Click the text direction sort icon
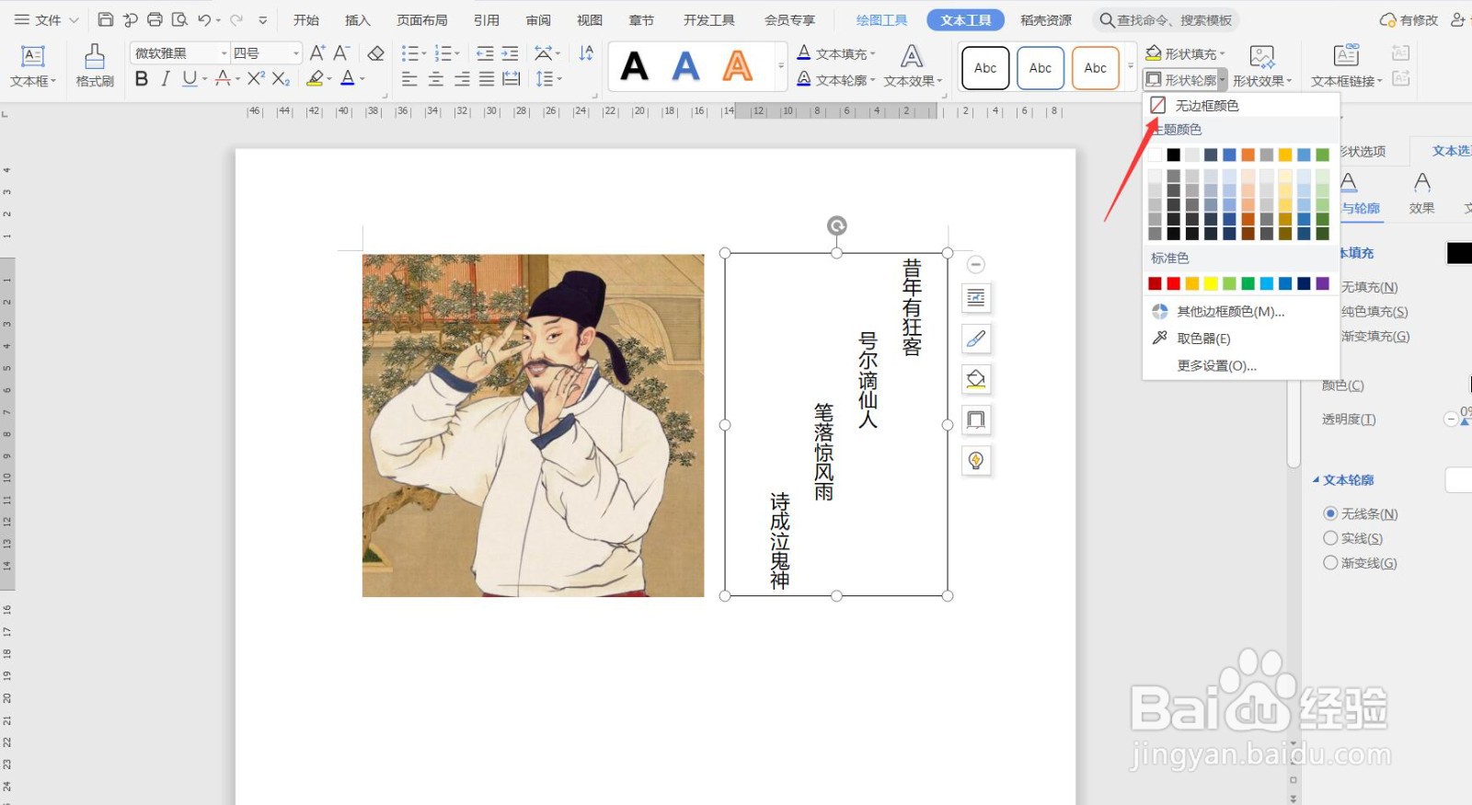The image size is (1472, 805). (x=586, y=53)
